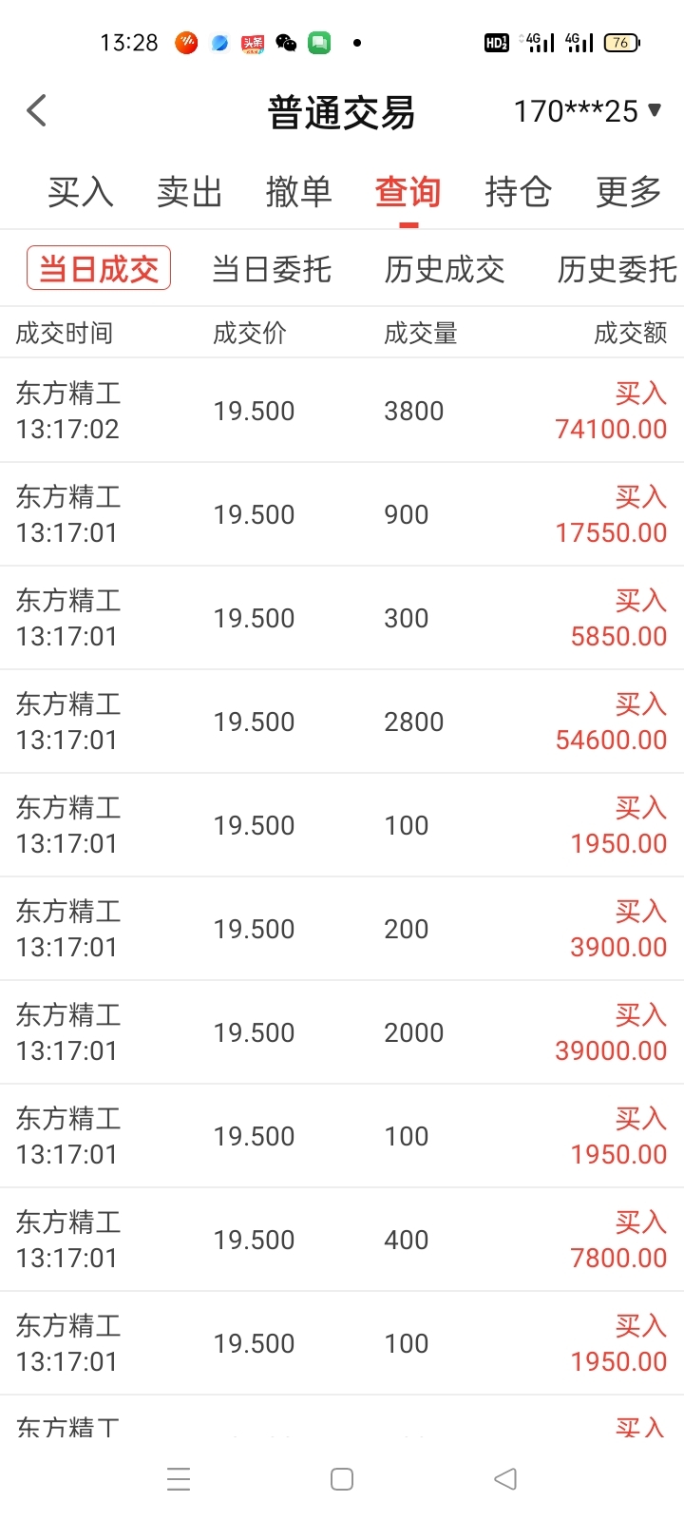Open the 持仓 tab
Screen dimensions: 684x1521
(x=518, y=192)
